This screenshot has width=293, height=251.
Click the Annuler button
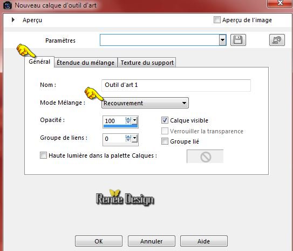[152, 241]
